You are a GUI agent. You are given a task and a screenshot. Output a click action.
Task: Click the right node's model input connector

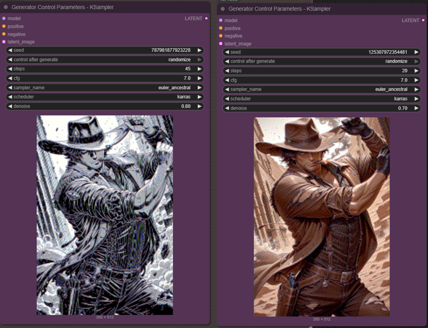click(221, 20)
